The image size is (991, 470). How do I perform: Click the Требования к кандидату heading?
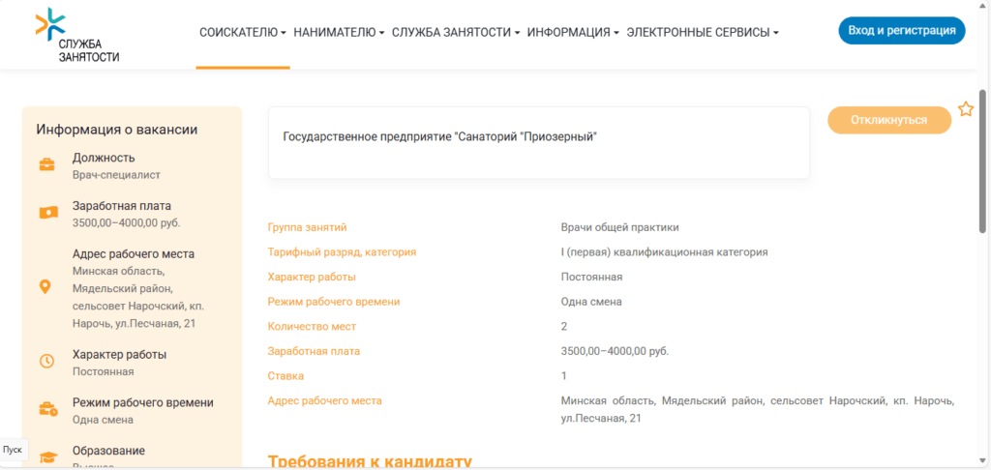coord(369,460)
